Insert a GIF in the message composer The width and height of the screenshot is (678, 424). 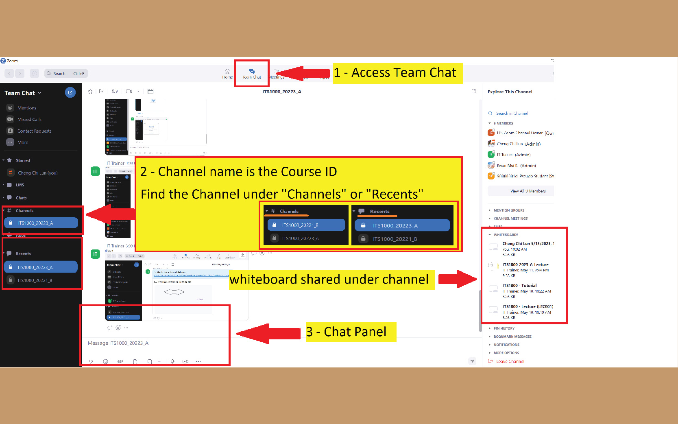120,361
